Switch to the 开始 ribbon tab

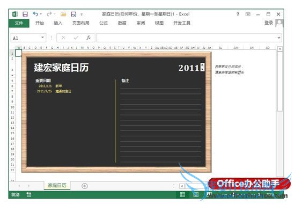pyautogui.click(x=40, y=23)
